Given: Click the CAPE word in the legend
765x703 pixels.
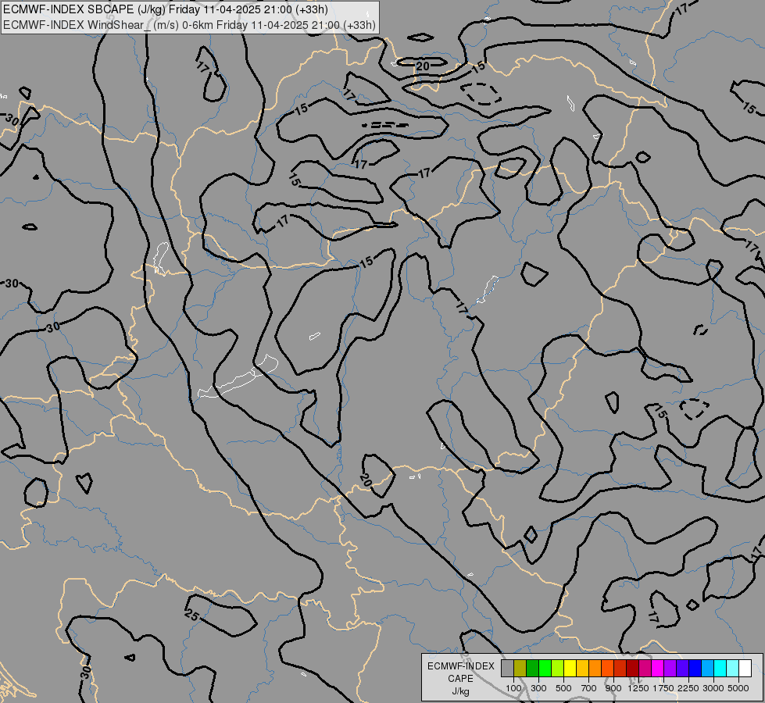Looking at the screenshot, I should click(x=460, y=679).
